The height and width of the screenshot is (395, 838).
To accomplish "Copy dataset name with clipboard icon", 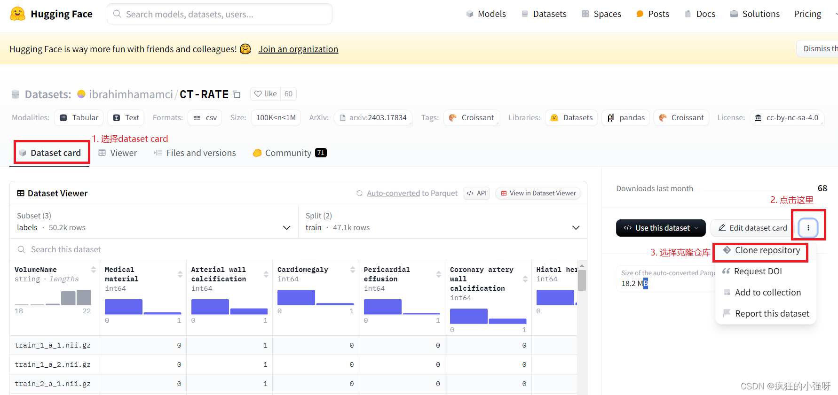I will (237, 94).
